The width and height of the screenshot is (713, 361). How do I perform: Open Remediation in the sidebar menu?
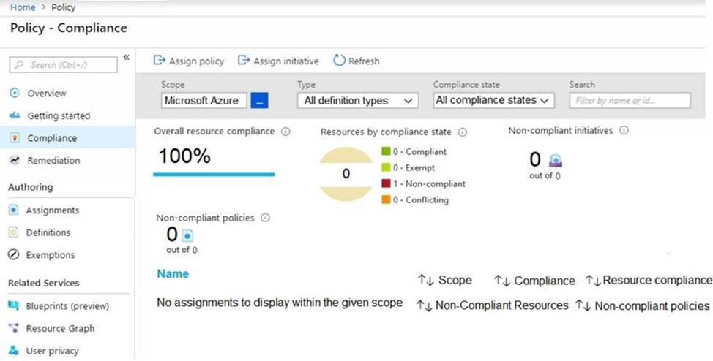pos(53,161)
